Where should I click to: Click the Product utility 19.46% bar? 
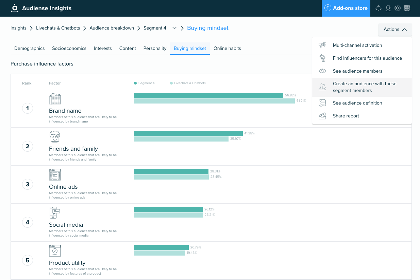pos(159,253)
